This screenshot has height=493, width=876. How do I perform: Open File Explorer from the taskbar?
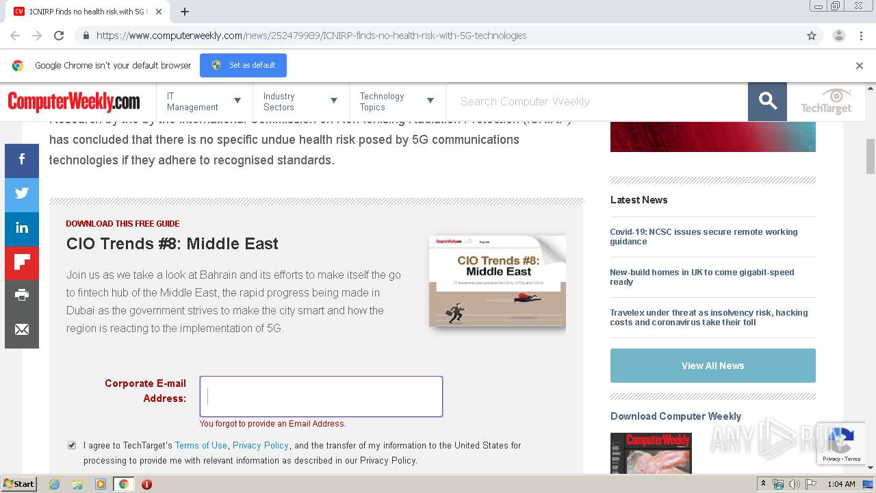(x=77, y=484)
